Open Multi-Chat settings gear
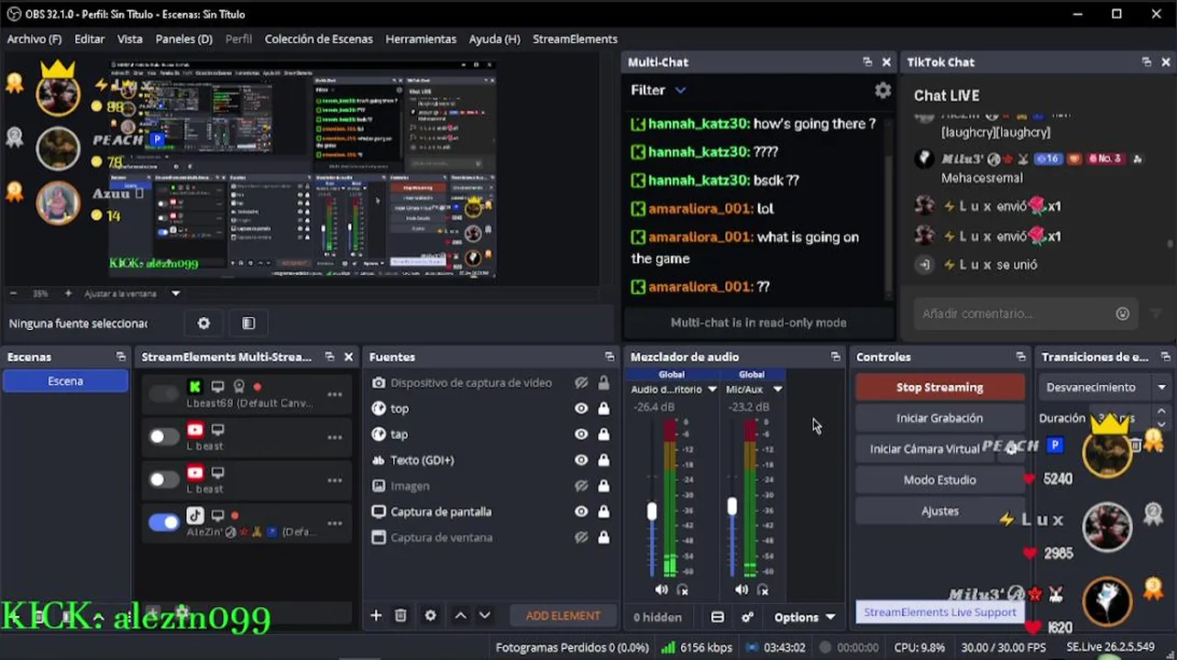 coord(883,90)
